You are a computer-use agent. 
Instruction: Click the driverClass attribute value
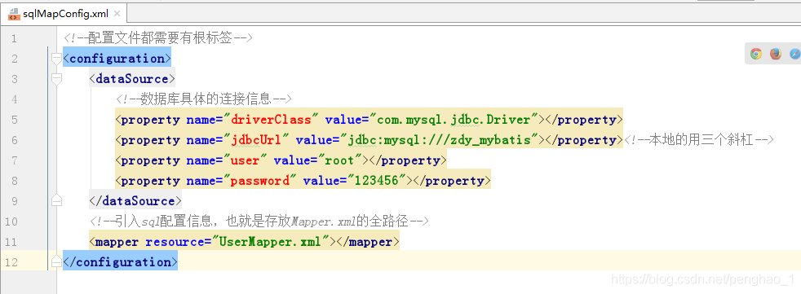271,120
